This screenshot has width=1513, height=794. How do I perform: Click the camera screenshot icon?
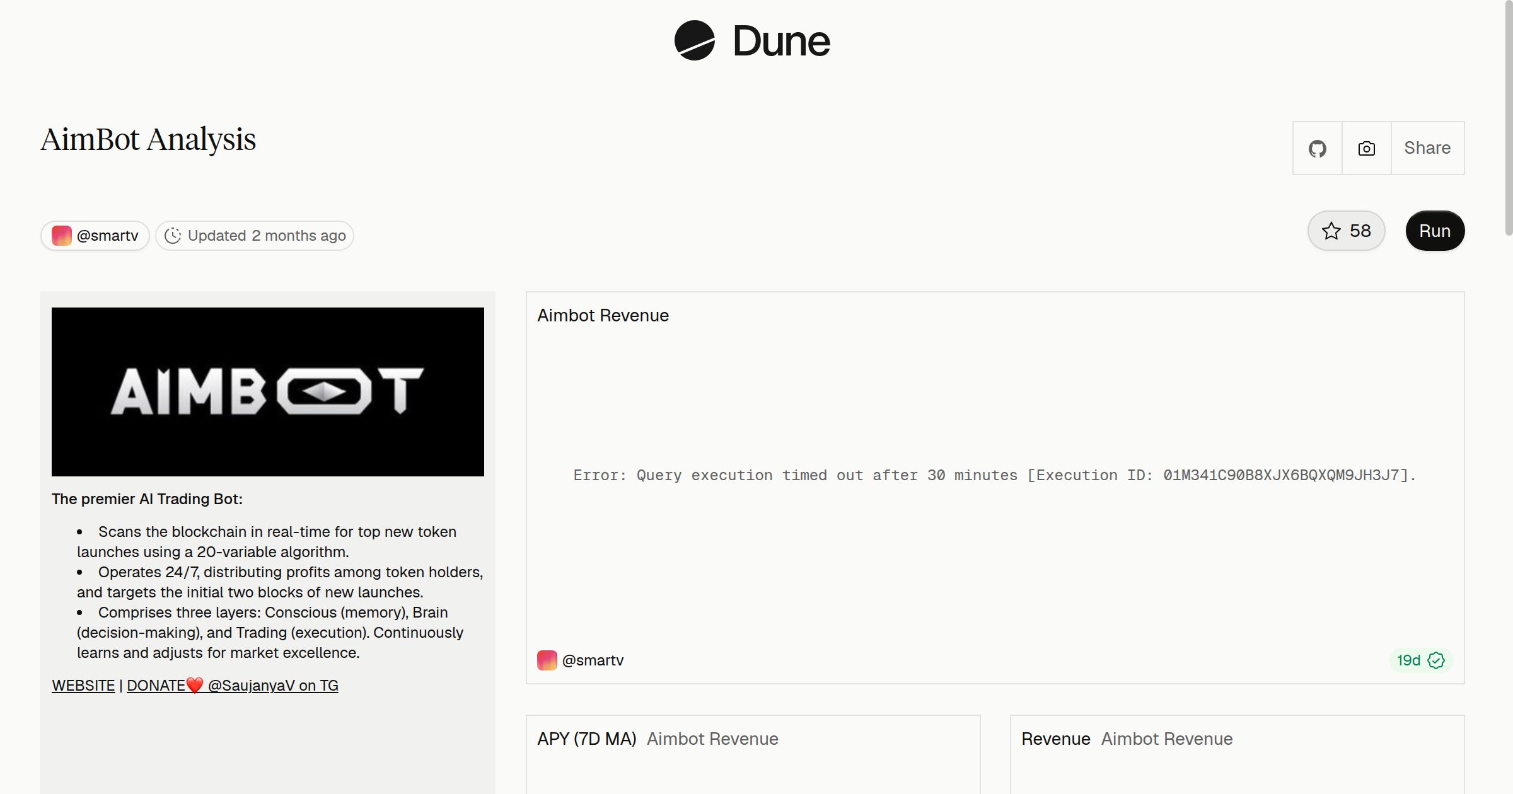pos(1367,148)
